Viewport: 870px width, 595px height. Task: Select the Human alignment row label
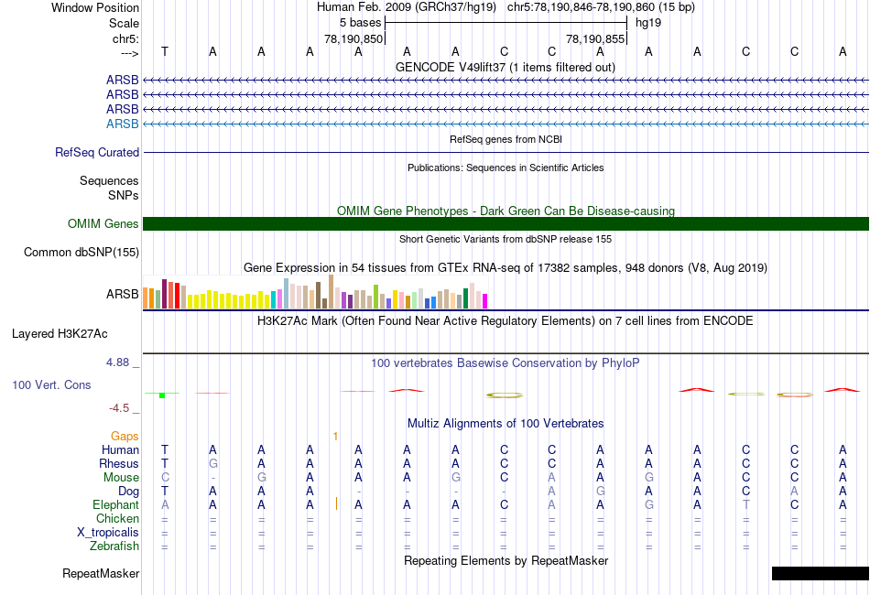pyautogui.click(x=120, y=449)
